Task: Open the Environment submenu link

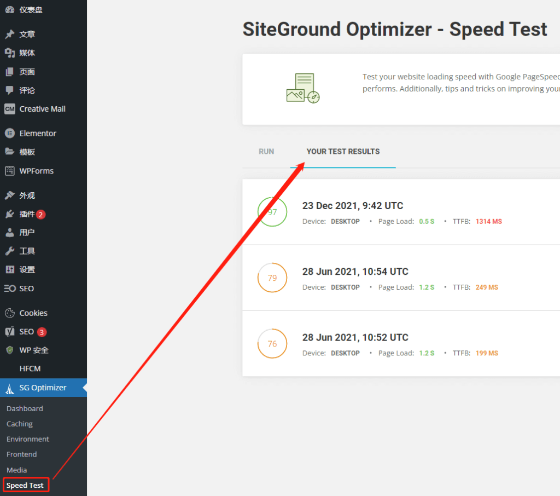Action: pos(28,439)
